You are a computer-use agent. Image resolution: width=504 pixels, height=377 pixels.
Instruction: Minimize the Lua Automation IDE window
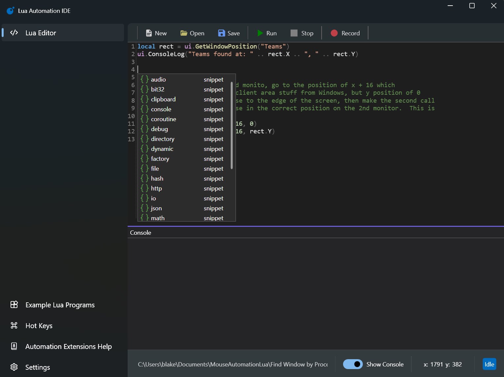coord(450,6)
